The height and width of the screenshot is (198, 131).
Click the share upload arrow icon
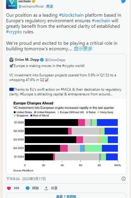46,188
